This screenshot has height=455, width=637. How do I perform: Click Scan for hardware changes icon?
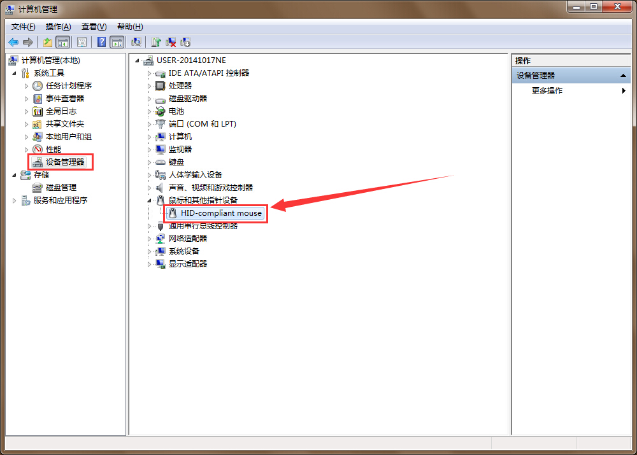136,42
